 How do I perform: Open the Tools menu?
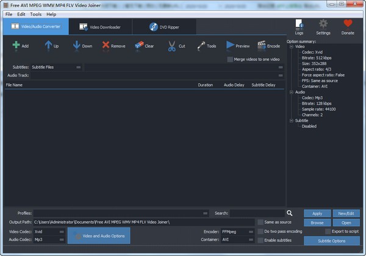pos(36,14)
